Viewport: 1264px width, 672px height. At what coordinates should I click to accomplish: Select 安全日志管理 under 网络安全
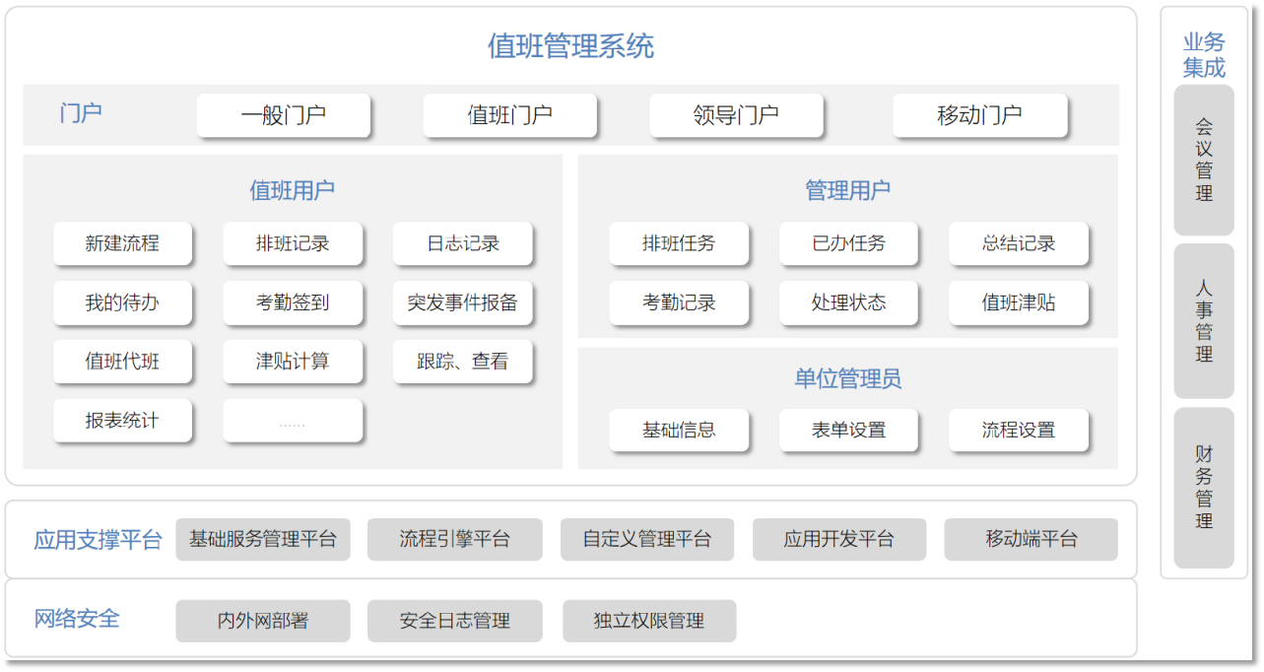click(x=454, y=621)
